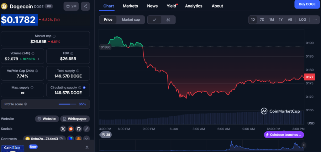
Task: Click the $0.1782 highlighted price
Action: point(19,20)
